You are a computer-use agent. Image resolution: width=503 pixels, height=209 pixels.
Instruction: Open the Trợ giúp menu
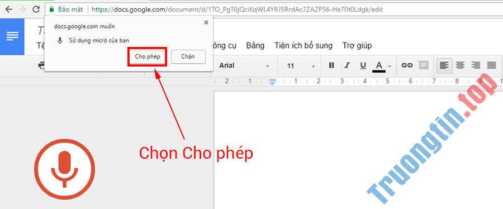[x=357, y=45]
